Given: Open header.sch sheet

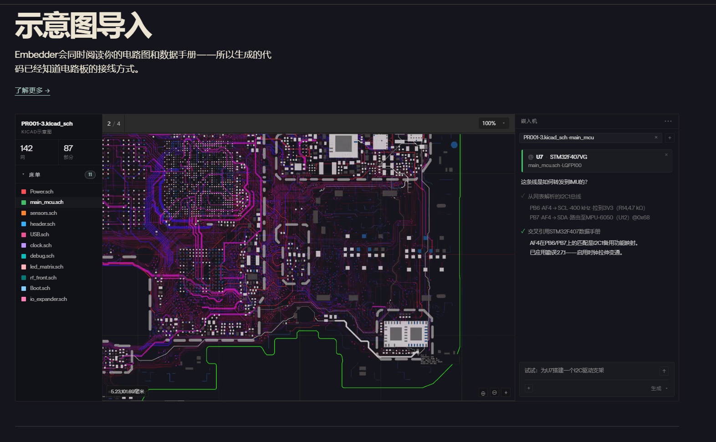Looking at the screenshot, I should point(42,224).
